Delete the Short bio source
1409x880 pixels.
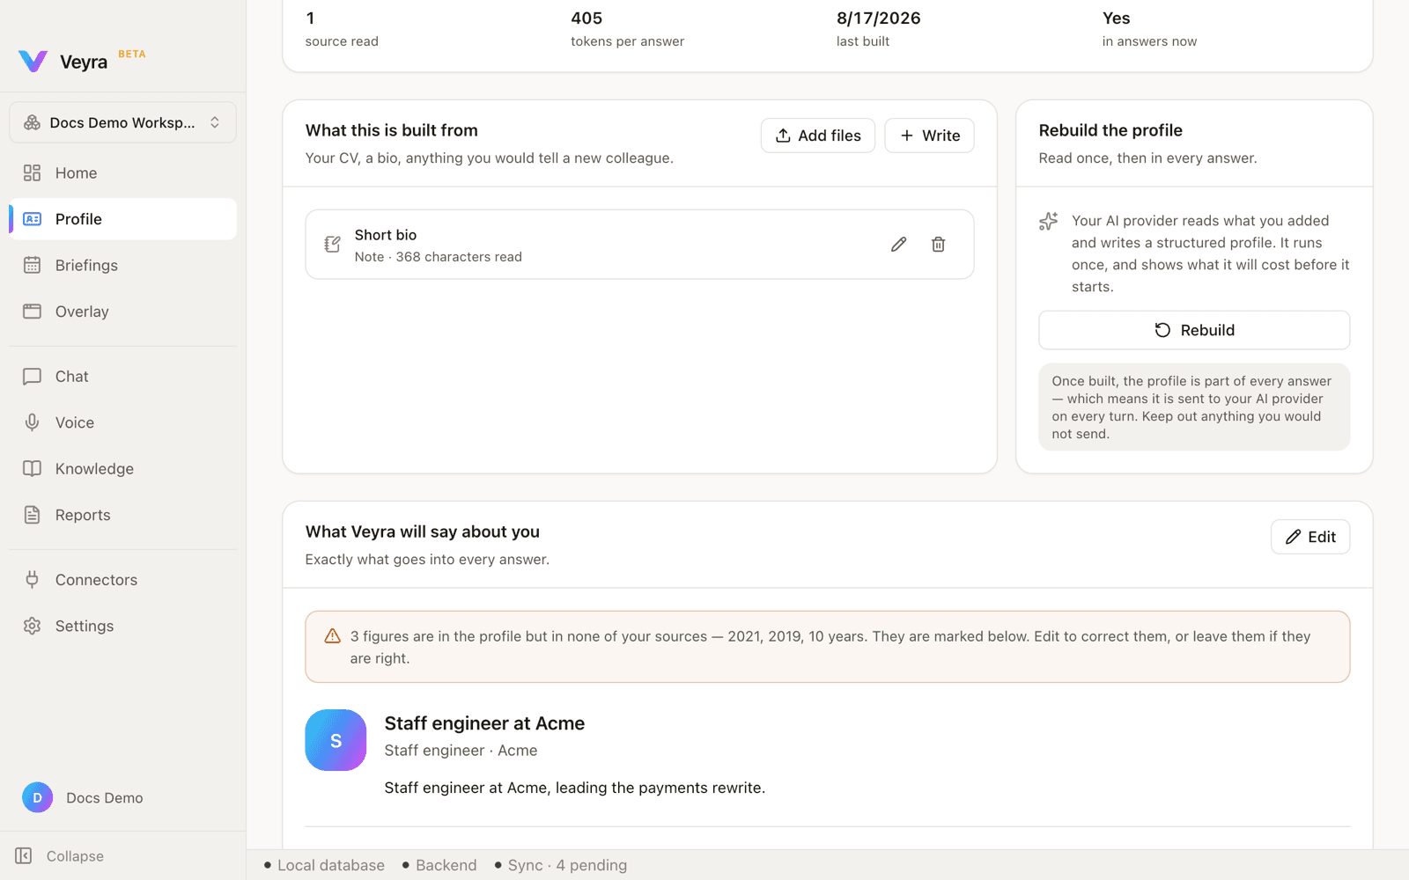[x=939, y=245]
